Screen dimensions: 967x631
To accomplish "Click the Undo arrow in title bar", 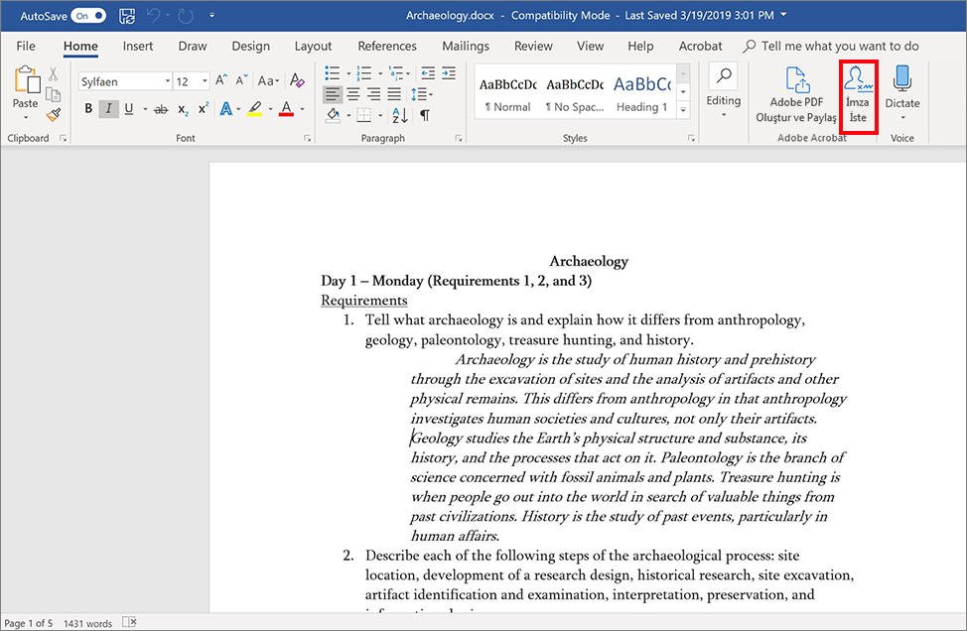I will (154, 16).
